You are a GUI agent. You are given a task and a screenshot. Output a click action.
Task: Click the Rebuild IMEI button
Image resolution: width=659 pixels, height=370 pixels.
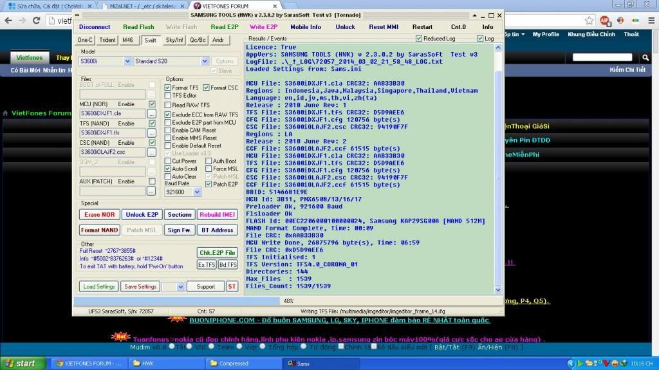tap(218, 214)
